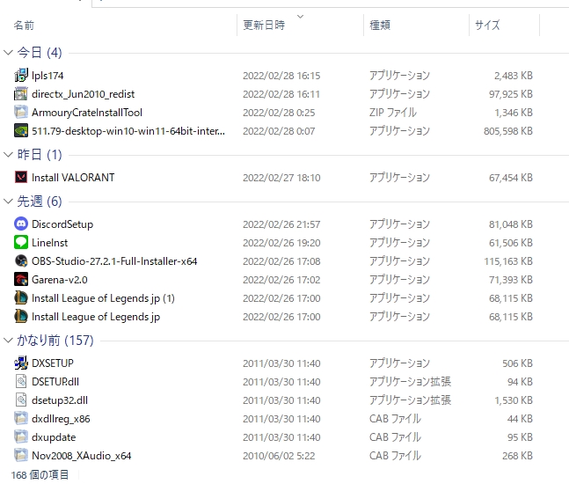
Task: Select the file name lpls174
Action: pos(47,76)
